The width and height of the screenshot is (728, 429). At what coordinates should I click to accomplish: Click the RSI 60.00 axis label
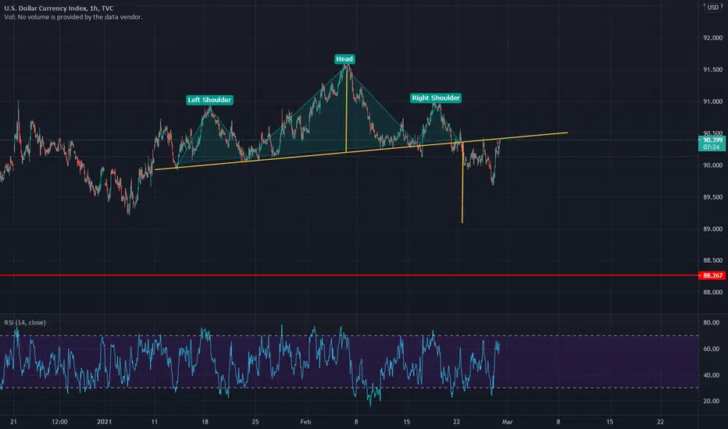[711, 349]
